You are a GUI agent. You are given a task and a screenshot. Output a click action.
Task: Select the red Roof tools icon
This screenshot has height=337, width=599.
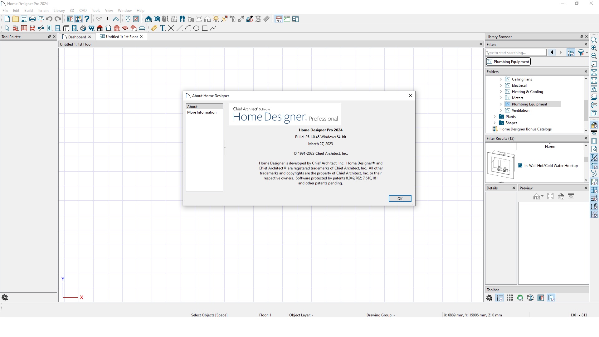[x=100, y=28]
